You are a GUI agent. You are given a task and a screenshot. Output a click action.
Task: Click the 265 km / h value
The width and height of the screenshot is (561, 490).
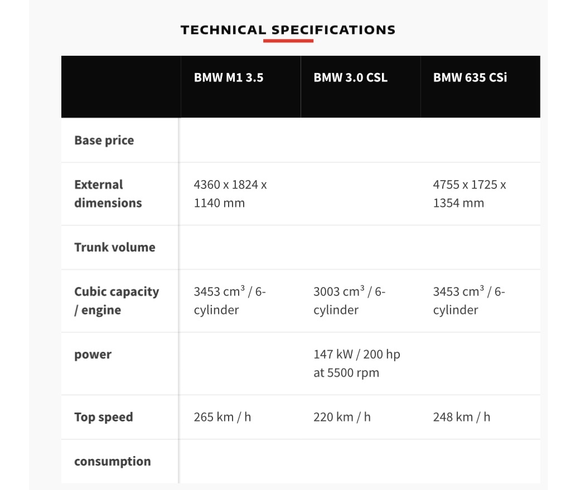[223, 417]
